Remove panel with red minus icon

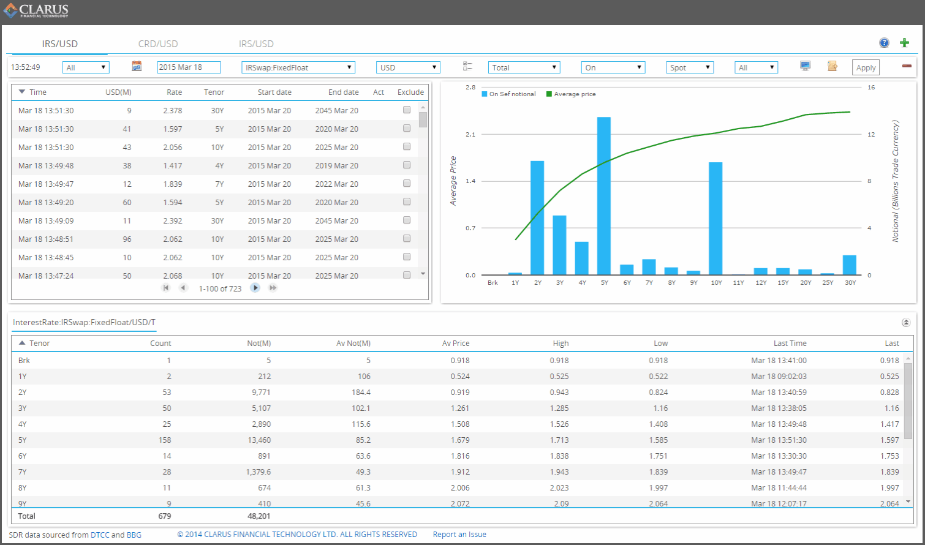[x=907, y=66]
